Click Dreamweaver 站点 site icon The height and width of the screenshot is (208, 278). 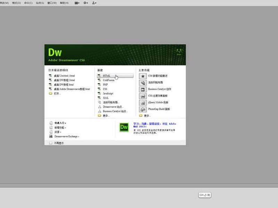pyautogui.click(x=100, y=107)
